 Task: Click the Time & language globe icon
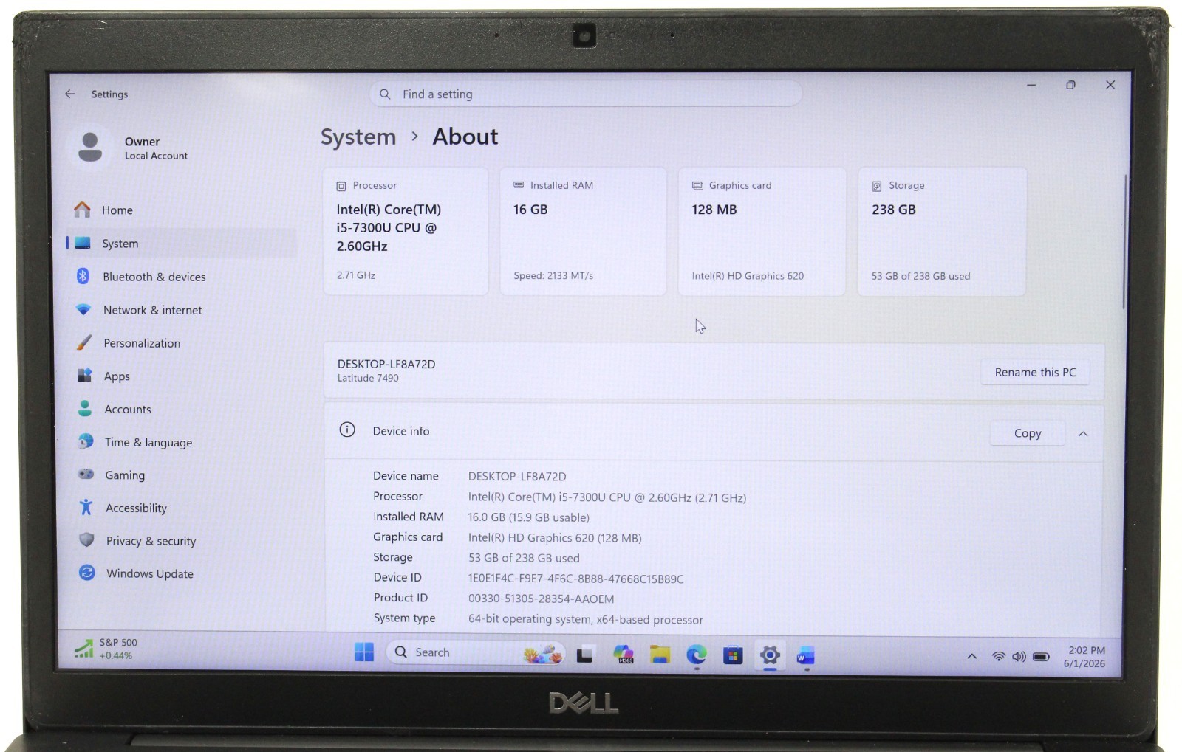[86, 441]
